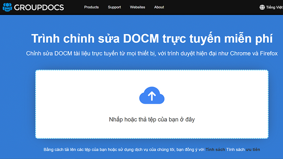Click the GROUPDOCS brand name text
Screen dimensions: 283x159
pos(39,7)
